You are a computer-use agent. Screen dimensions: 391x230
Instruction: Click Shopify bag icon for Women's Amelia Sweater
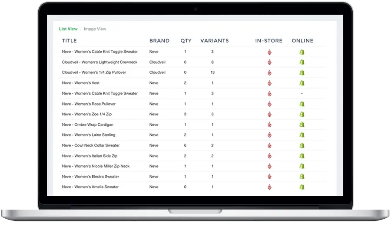[x=302, y=187]
